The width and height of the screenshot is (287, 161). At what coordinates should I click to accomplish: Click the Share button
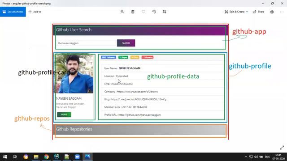tap(259, 12)
